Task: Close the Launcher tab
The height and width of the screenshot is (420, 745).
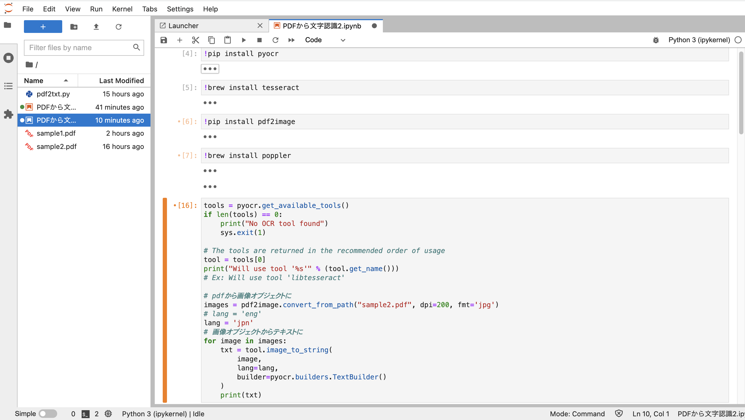Action: (260, 26)
